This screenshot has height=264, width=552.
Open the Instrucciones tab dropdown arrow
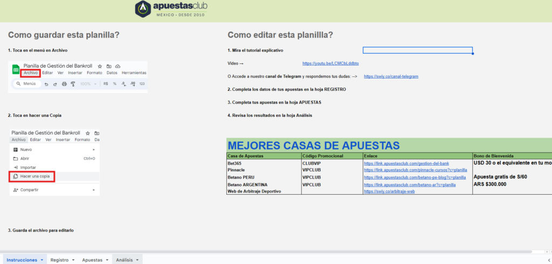(x=42, y=260)
